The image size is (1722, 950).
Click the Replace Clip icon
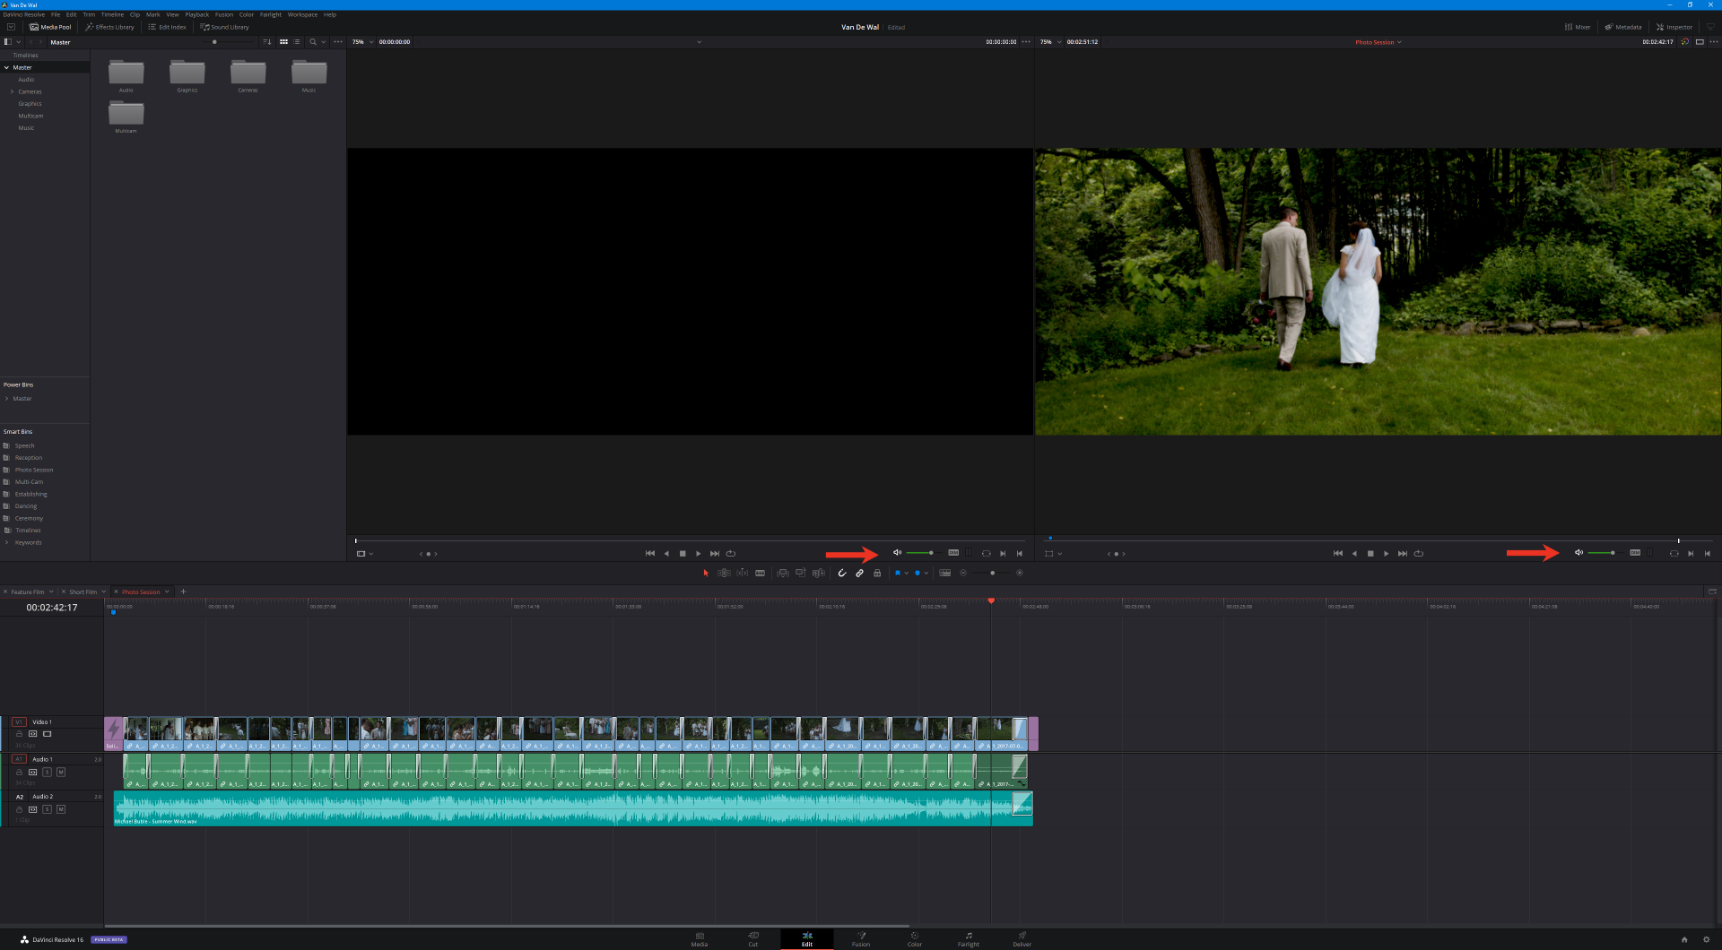818,573
